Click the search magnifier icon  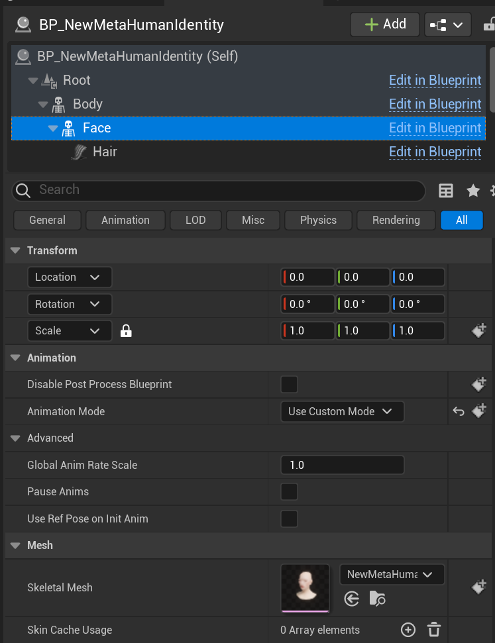click(x=23, y=191)
